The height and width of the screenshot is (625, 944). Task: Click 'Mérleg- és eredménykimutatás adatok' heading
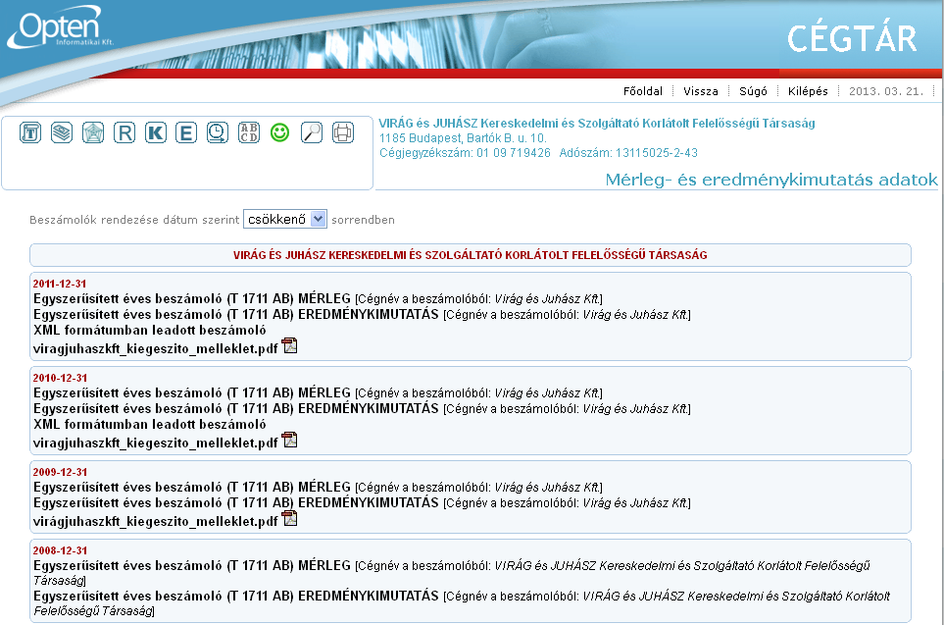(x=771, y=180)
